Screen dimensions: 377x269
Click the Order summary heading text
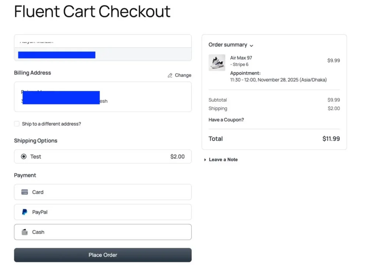coord(228,45)
